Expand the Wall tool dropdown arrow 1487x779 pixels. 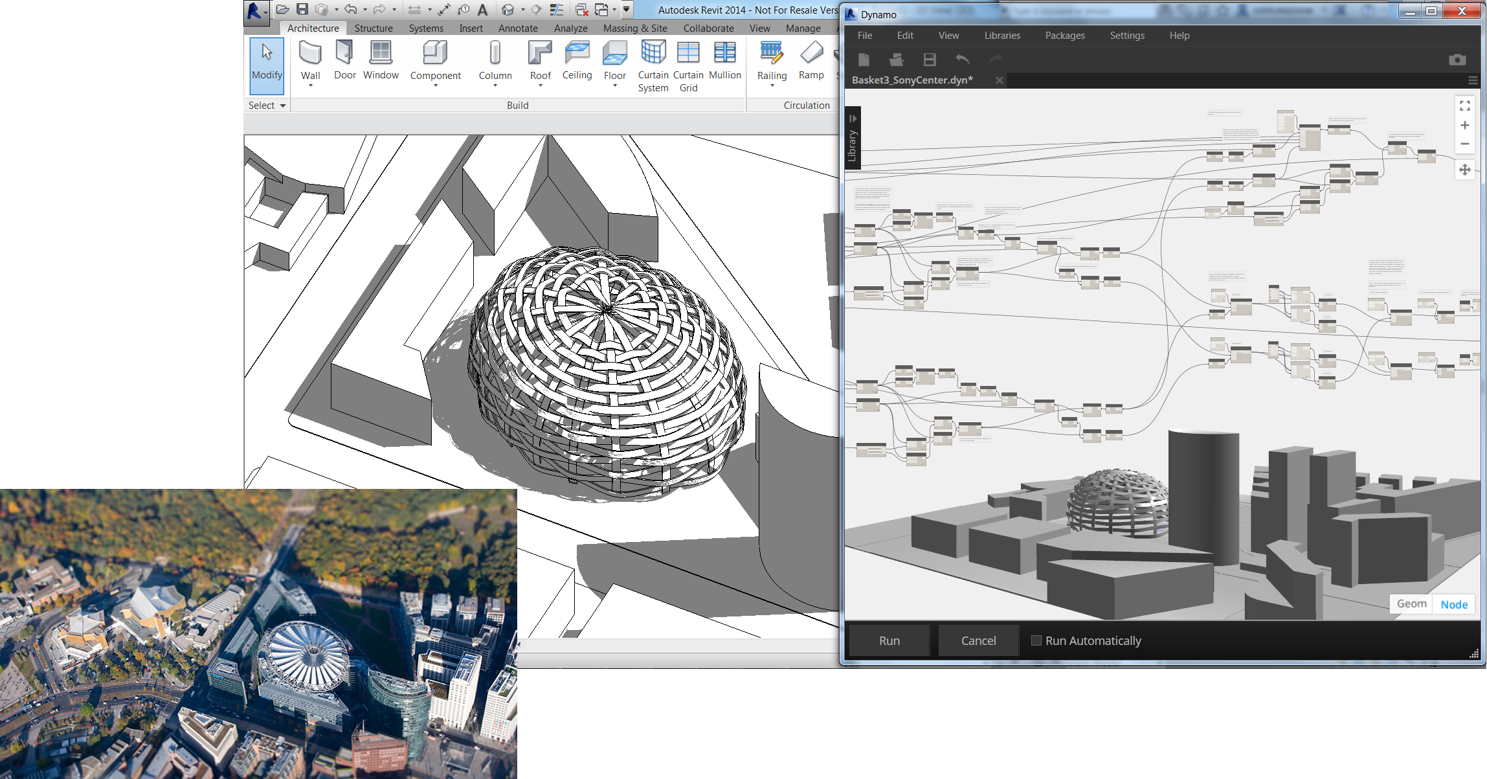pos(311,85)
